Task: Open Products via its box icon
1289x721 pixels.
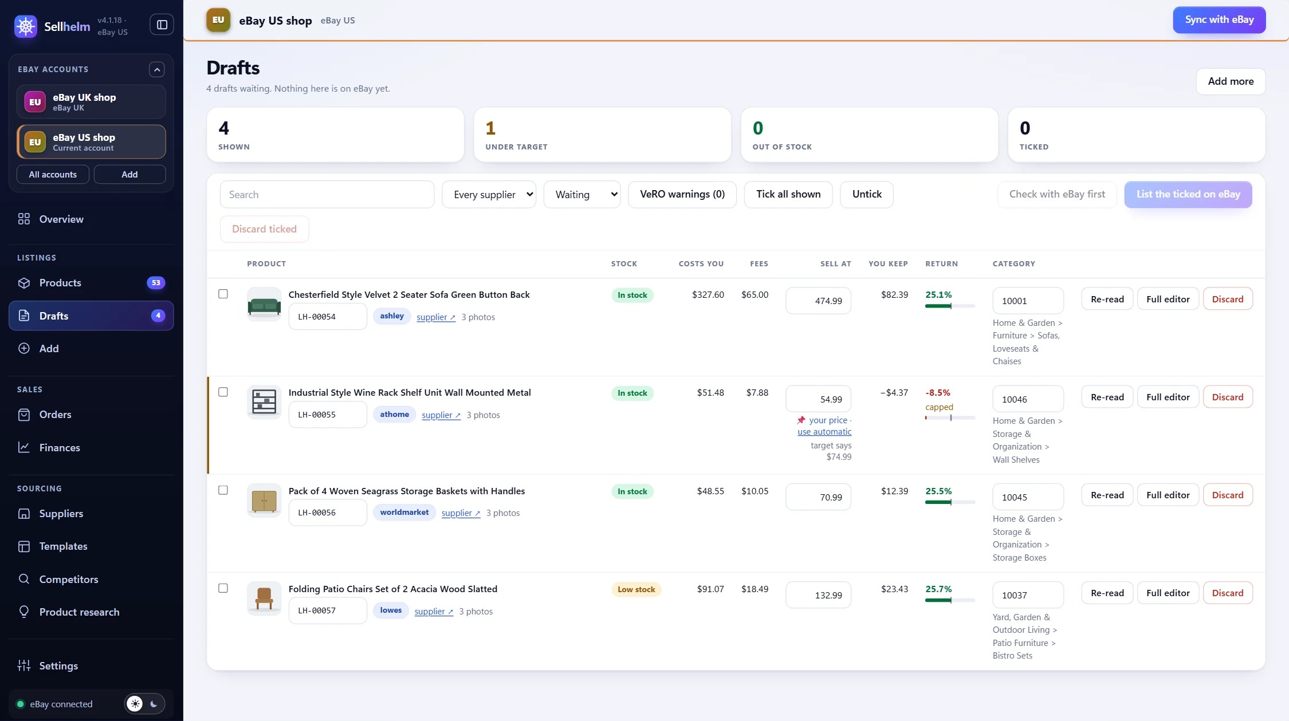Action: [24, 283]
